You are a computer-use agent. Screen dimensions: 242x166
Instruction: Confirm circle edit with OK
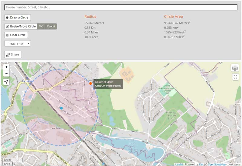tap(41, 27)
